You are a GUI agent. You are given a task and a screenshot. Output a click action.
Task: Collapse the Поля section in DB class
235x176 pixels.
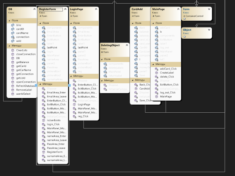(x=9, y=21)
